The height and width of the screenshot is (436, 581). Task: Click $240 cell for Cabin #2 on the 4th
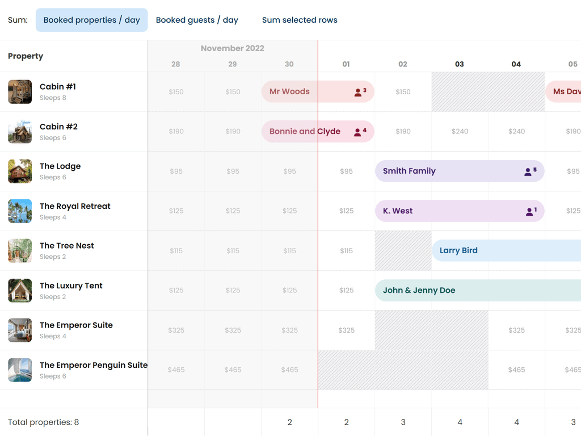coord(516,131)
